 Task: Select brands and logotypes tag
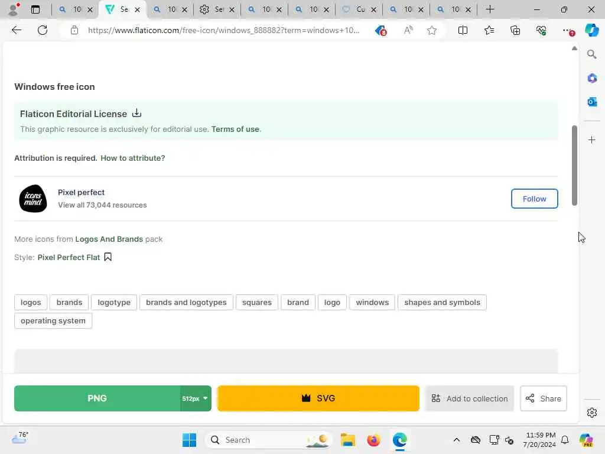pyautogui.click(x=186, y=302)
